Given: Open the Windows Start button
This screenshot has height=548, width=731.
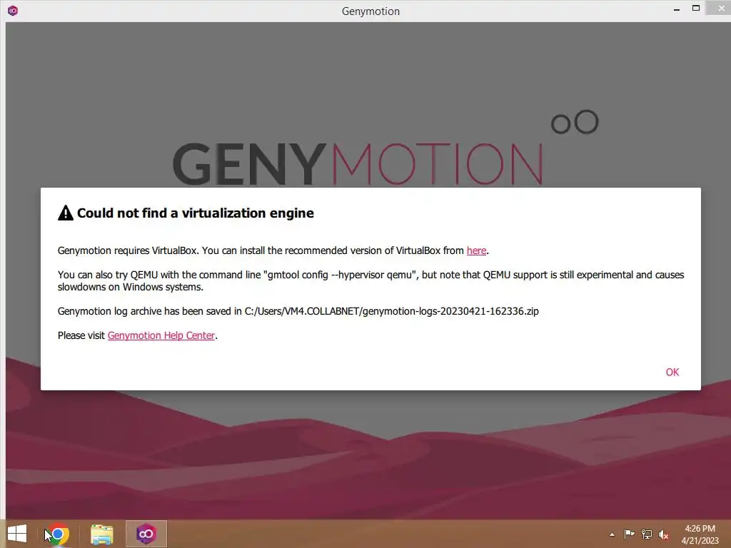Looking at the screenshot, I should click(17, 534).
